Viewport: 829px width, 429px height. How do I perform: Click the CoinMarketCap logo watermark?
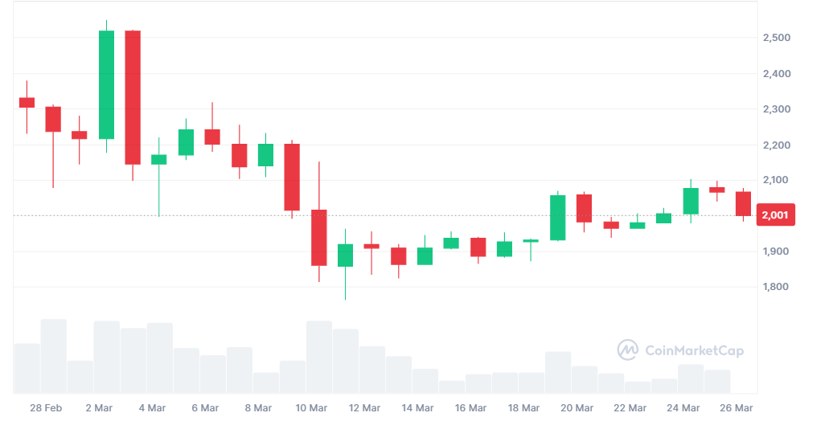tap(680, 350)
